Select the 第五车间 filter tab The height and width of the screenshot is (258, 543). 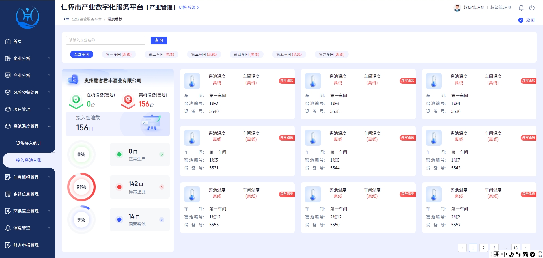tap(289, 54)
